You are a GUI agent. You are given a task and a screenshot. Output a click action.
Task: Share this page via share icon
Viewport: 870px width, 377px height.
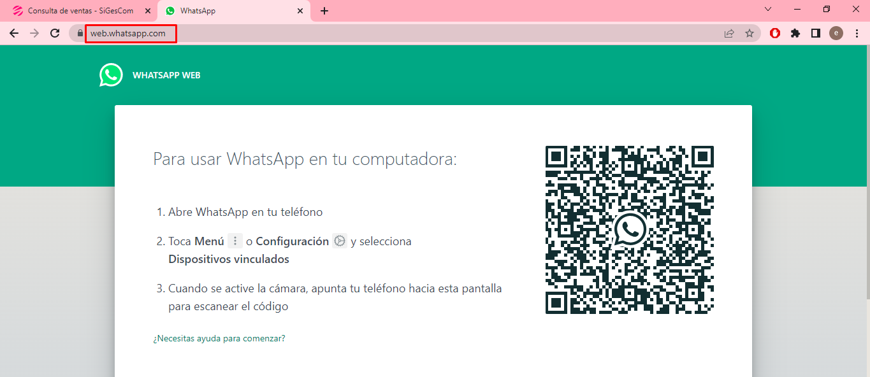729,34
